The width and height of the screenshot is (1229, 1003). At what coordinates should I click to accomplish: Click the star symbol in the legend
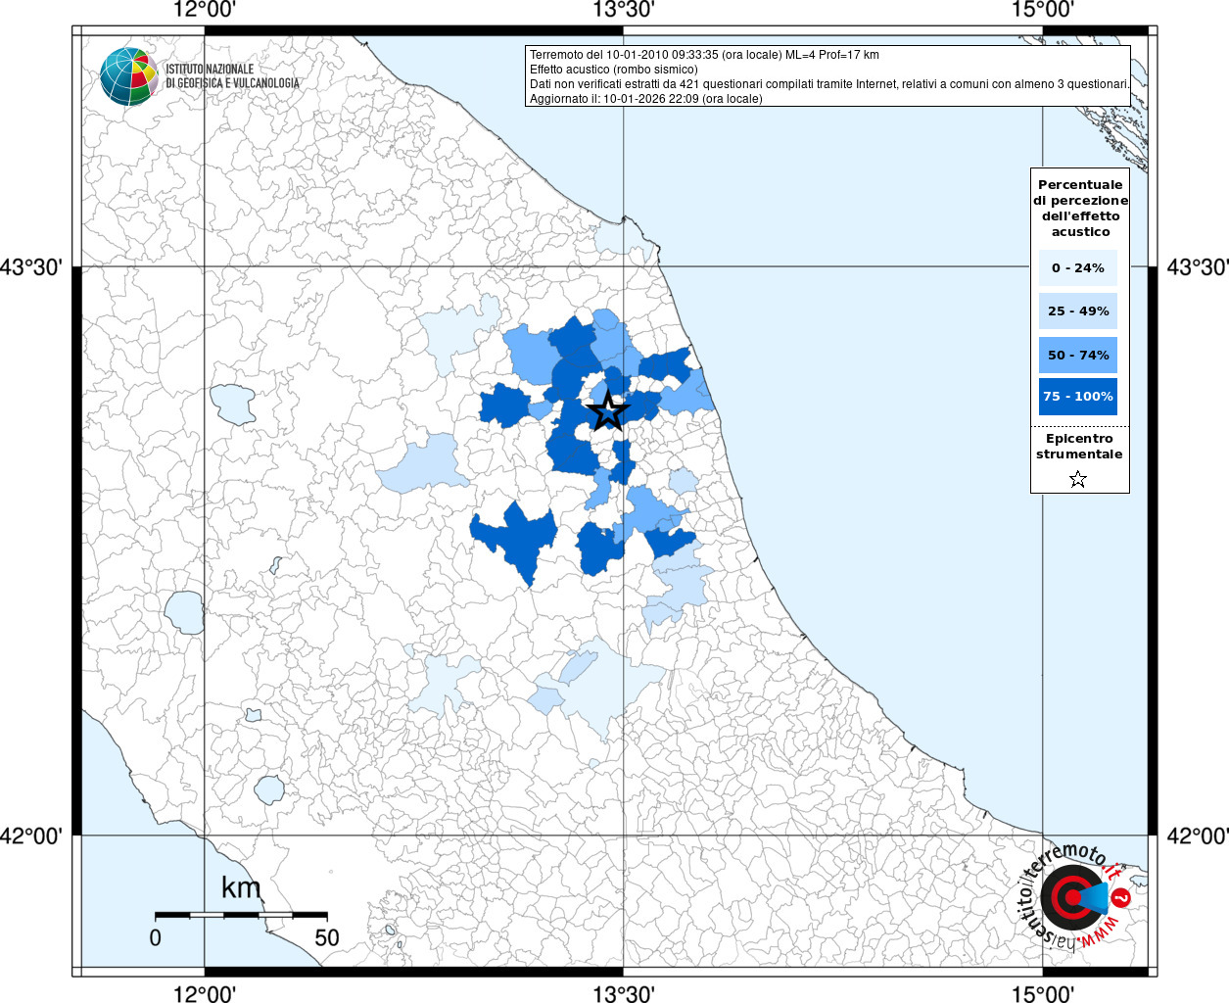tap(1078, 479)
